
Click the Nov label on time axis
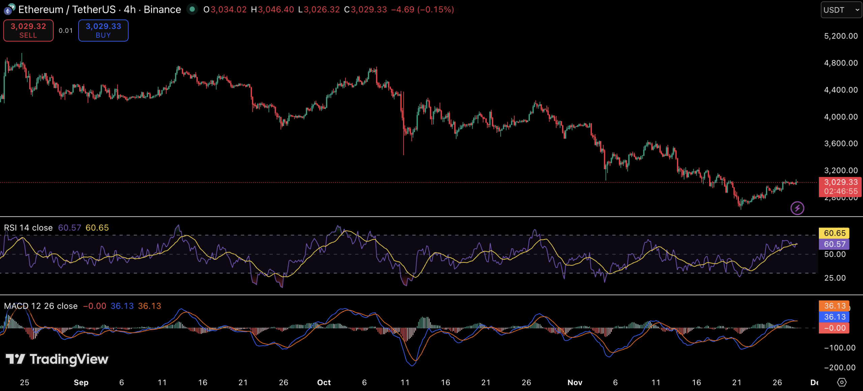(x=574, y=382)
